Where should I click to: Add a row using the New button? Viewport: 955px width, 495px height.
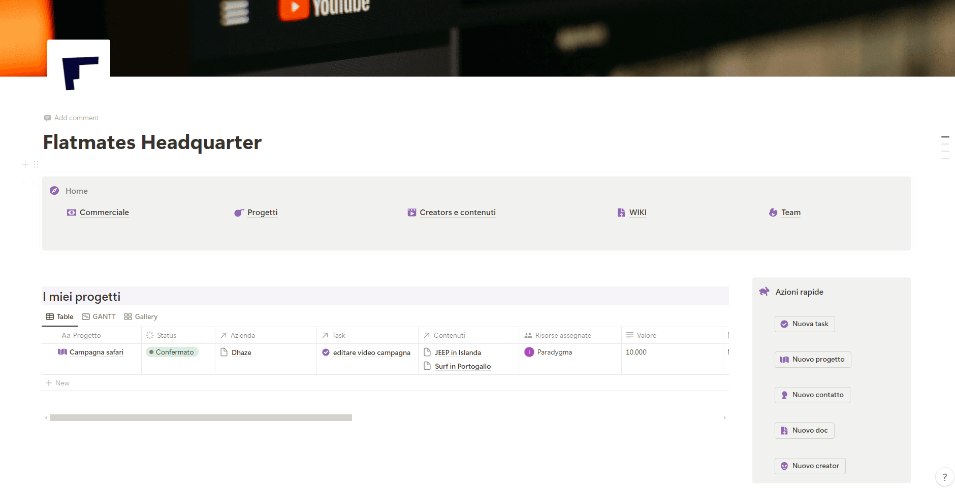(x=57, y=382)
